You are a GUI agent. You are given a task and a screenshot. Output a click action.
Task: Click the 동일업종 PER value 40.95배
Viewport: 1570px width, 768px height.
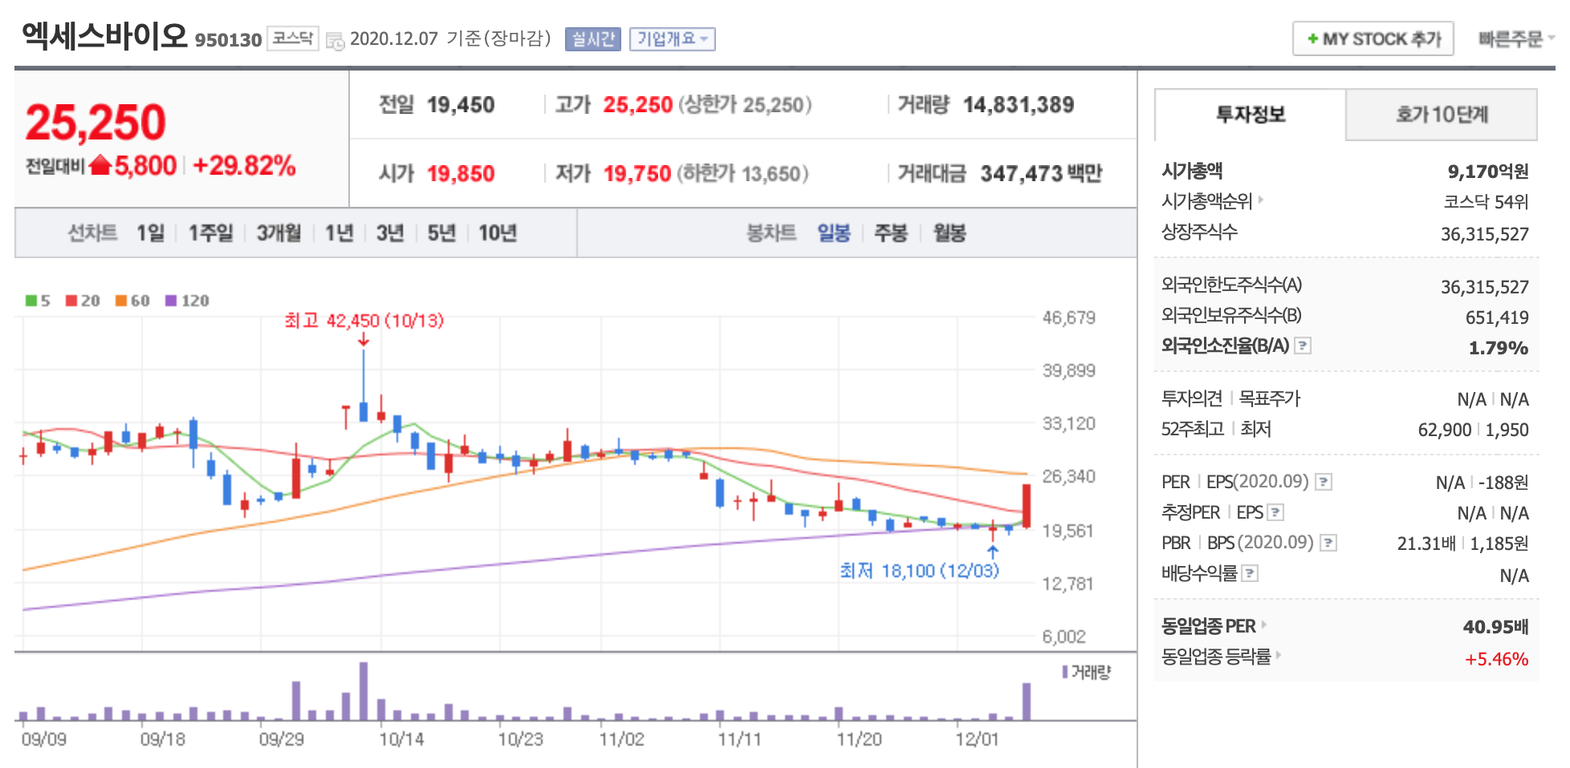(1495, 627)
